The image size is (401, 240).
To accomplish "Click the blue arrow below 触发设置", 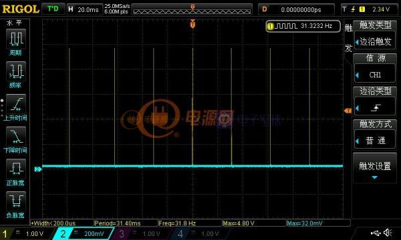I will [x=375, y=177].
